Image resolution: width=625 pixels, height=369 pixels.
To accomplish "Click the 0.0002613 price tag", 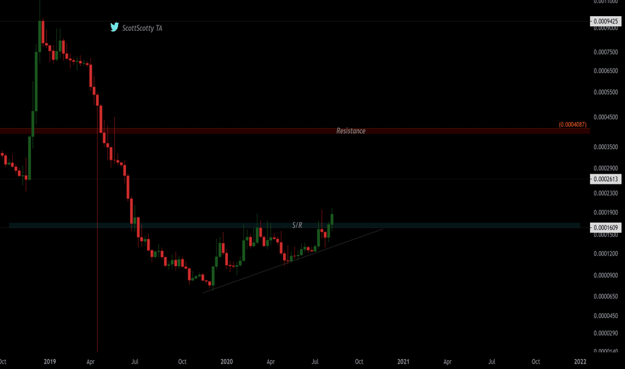I will click(x=606, y=179).
